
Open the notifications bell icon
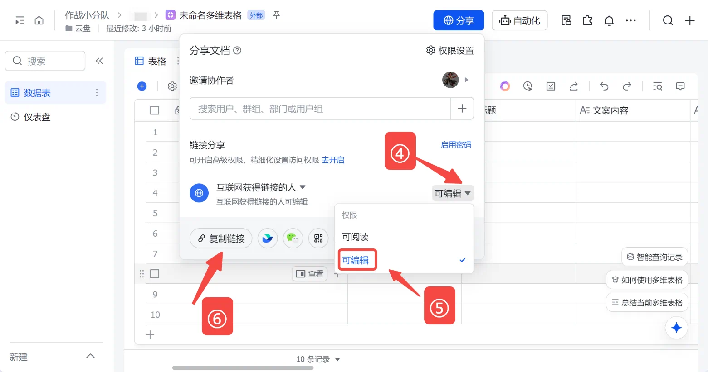(x=609, y=20)
